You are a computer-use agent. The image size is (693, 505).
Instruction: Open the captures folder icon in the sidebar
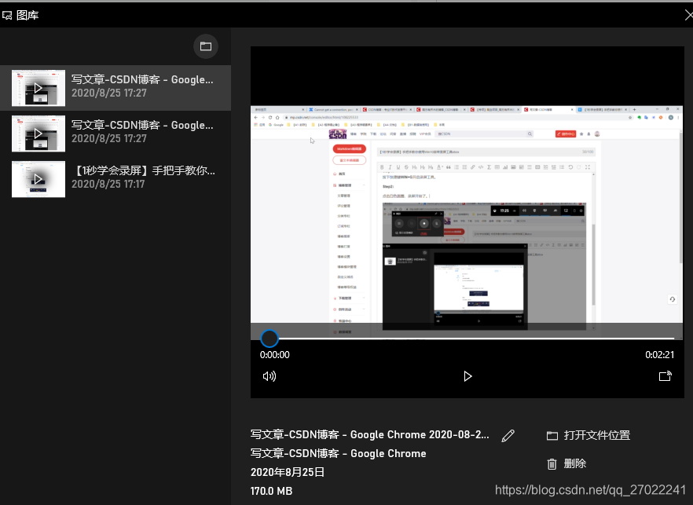(206, 46)
